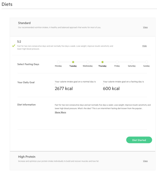157x171 pixels.
Task: Click the 5:2 diet title
Action: pos(19,42)
